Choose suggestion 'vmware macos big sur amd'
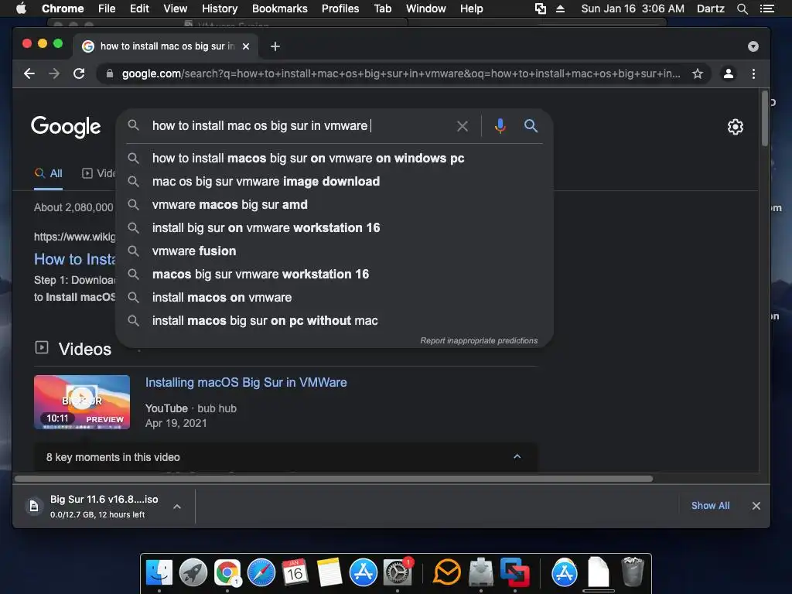The width and height of the screenshot is (792, 594). point(334,204)
